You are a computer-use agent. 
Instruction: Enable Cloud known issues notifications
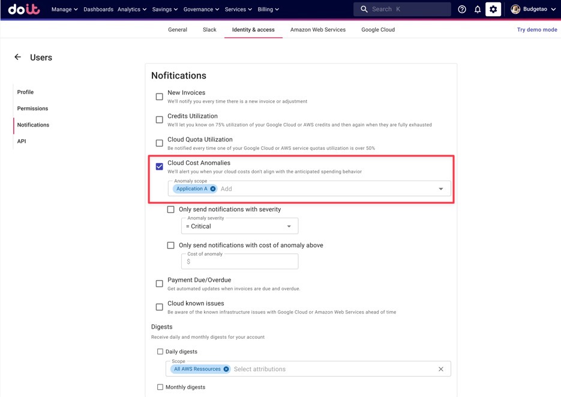(x=159, y=307)
